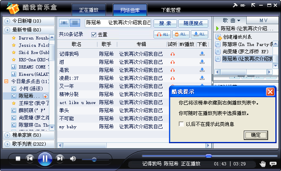Stop playback with the stop button
The height and width of the screenshot is (171, 281).
[x=18, y=158]
